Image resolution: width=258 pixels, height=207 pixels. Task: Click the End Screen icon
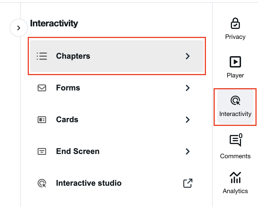tap(42, 151)
